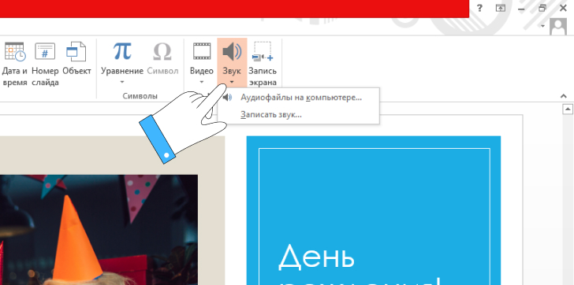The width and height of the screenshot is (574, 285).
Task: Expand the Уравнение dropdown arrow
Action: tap(122, 82)
